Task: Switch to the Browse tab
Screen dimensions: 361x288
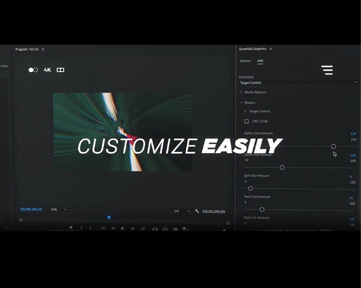Action: 246,61
